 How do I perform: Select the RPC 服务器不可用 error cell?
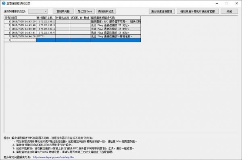(115, 21)
